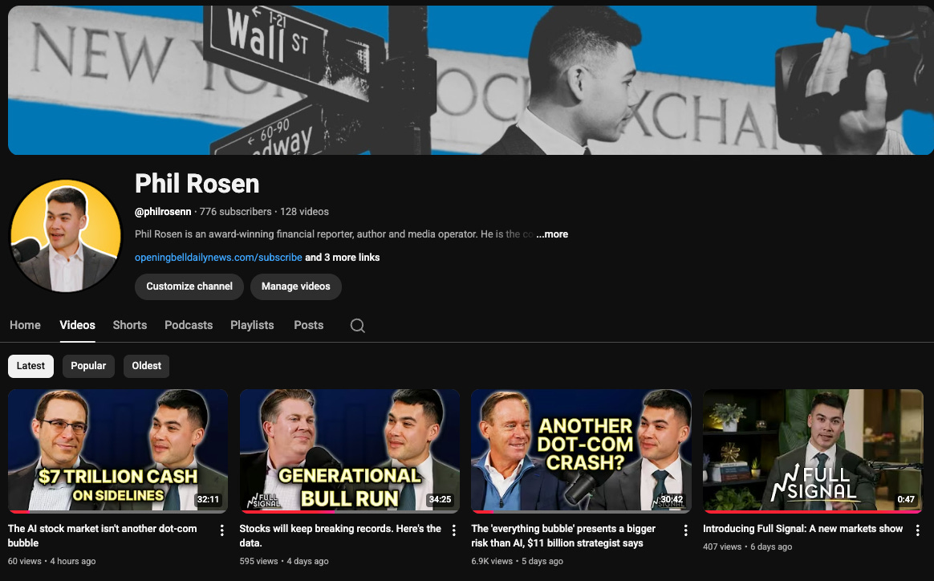The height and width of the screenshot is (581, 934).
Task: Click title 'Introducing Full Signal: A new markets show'
Action: pos(803,529)
